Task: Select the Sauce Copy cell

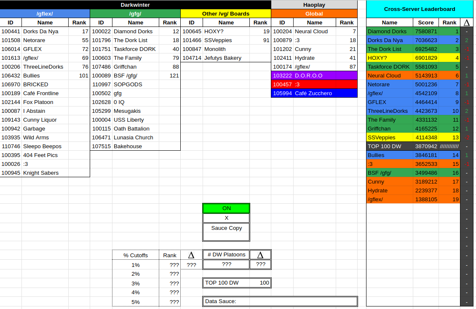Action: tap(226, 232)
